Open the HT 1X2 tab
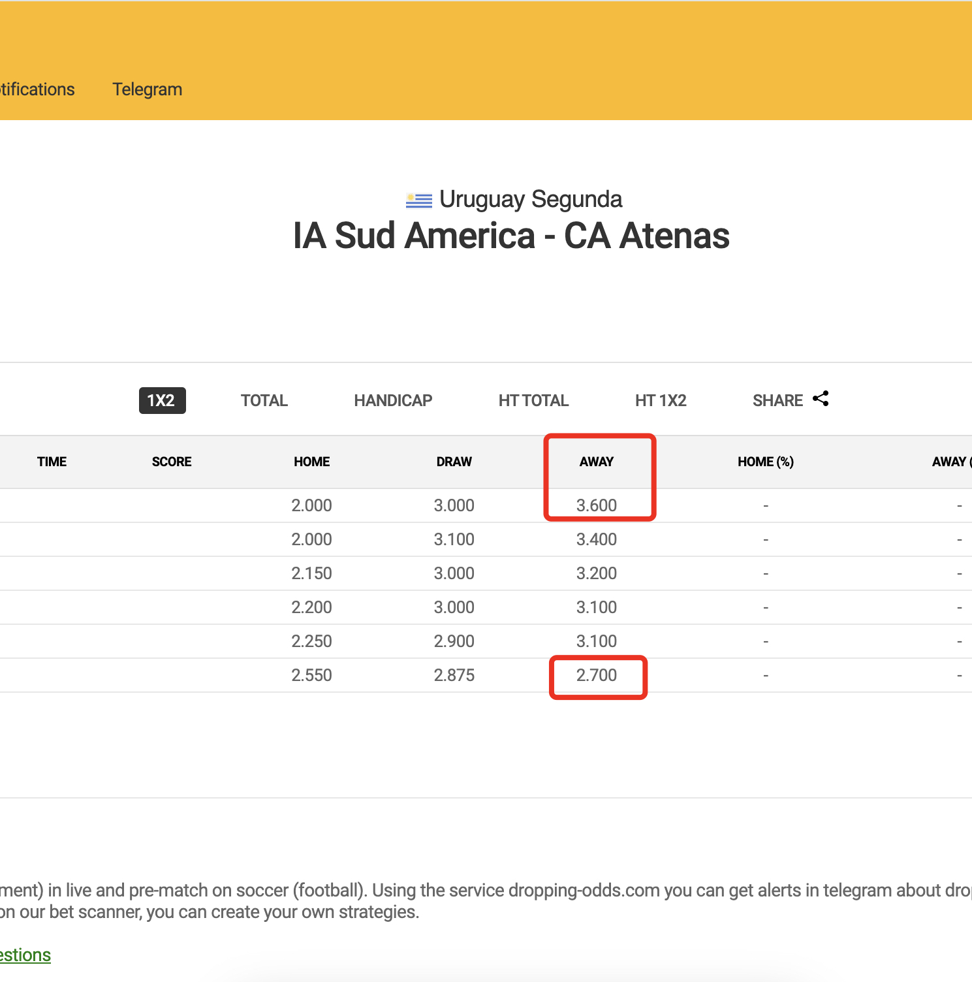 tap(661, 400)
